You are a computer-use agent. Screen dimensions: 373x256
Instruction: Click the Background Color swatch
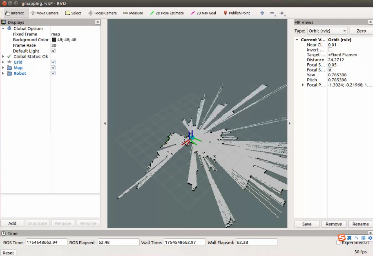click(54, 40)
